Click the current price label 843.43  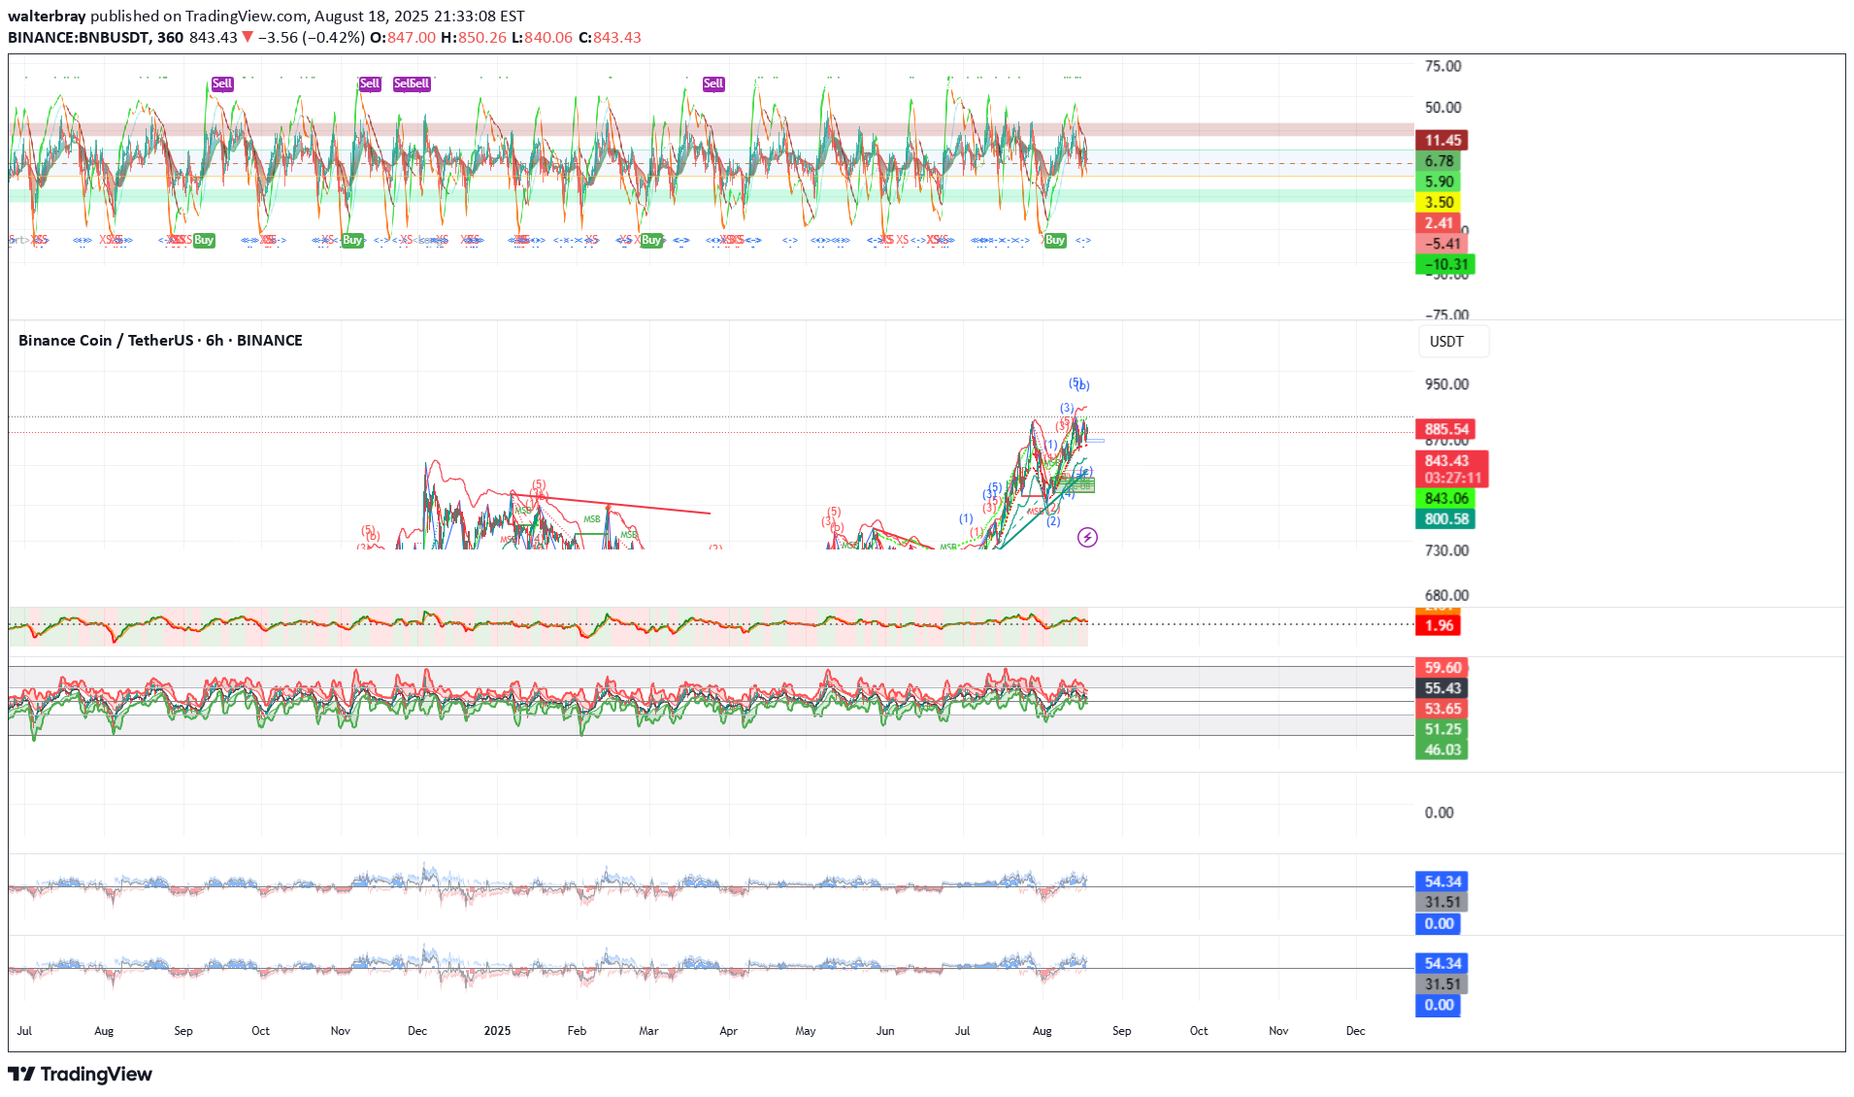[x=1445, y=460]
